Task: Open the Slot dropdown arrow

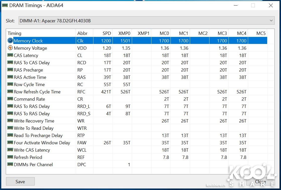Action: point(271,21)
